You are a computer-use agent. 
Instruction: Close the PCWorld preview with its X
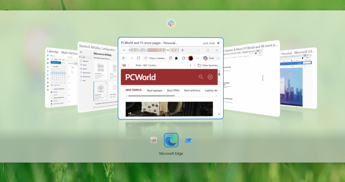218,43
